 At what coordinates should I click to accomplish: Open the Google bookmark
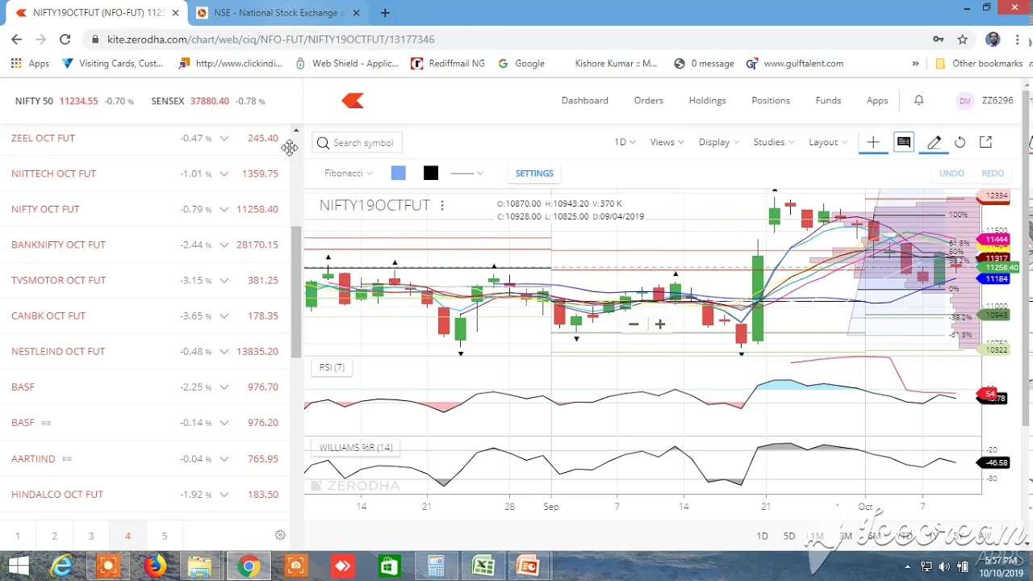pyautogui.click(x=521, y=63)
